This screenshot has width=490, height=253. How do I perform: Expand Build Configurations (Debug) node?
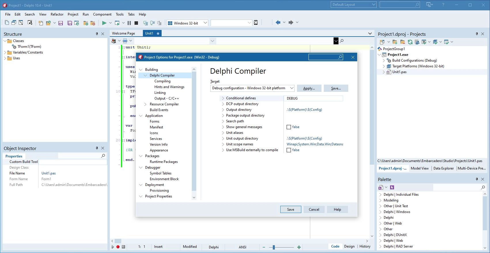pos(384,60)
